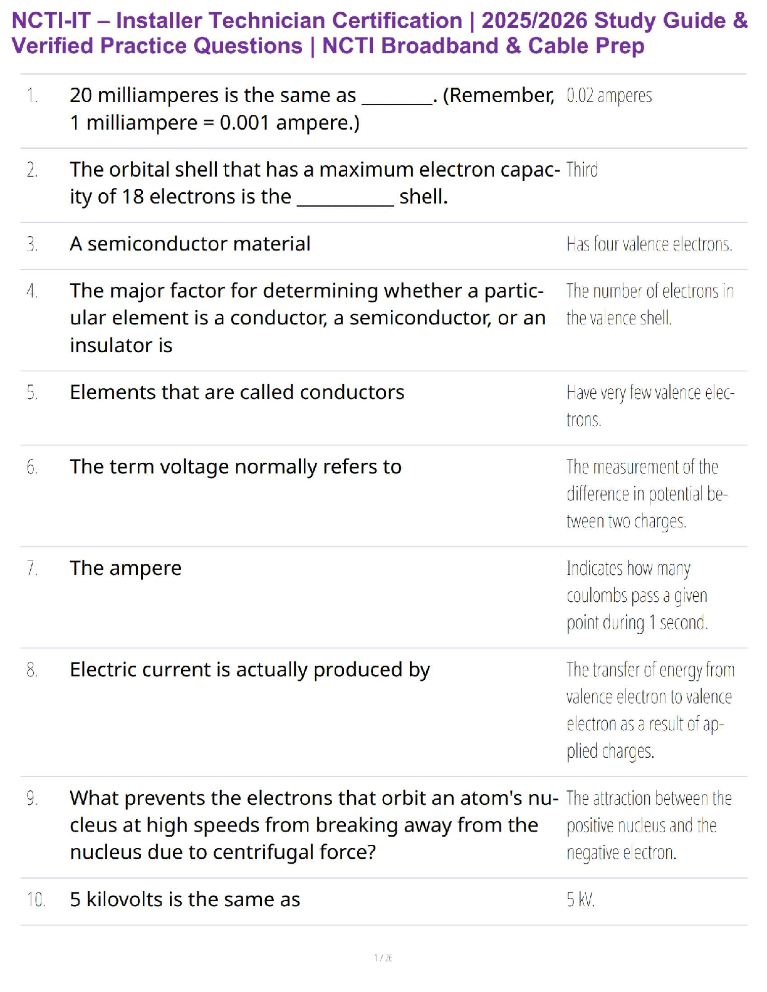Viewport: 767px width, 992px height.
Task: Click "Electric current is actually produced by"
Action: [250, 669]
